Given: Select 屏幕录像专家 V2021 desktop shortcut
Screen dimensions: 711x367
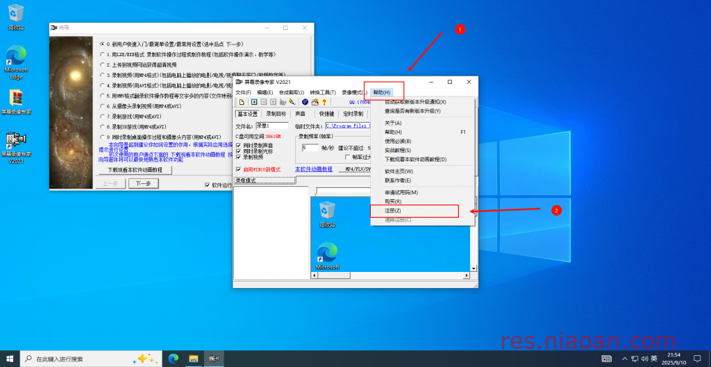Looking at the screenshot, I should pos(16,147).
